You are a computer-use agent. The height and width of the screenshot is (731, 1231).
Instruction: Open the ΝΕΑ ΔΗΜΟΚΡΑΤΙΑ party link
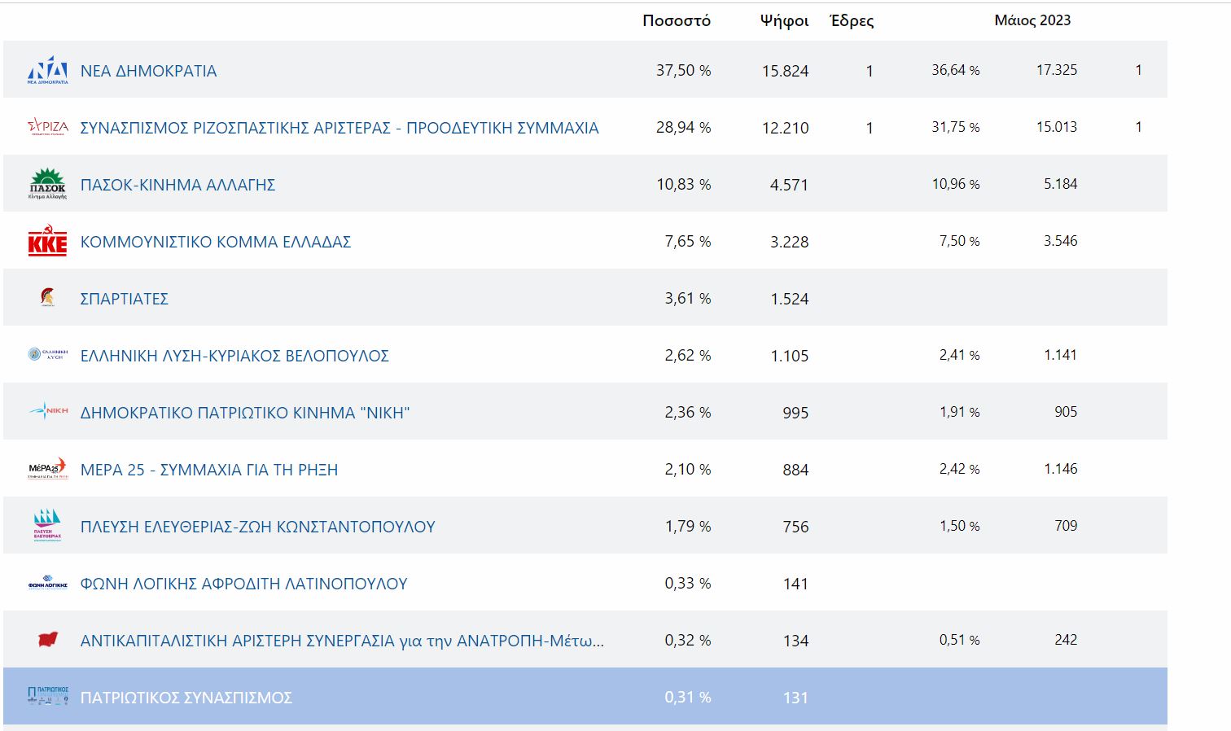coord(148,71)
